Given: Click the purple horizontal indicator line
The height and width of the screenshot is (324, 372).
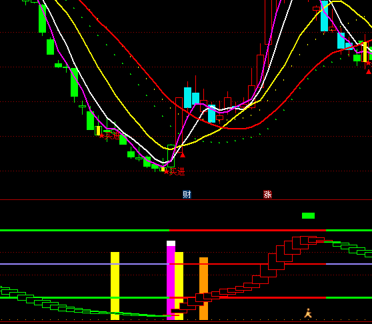Looking at the screenshot, I should click(85, 264).
